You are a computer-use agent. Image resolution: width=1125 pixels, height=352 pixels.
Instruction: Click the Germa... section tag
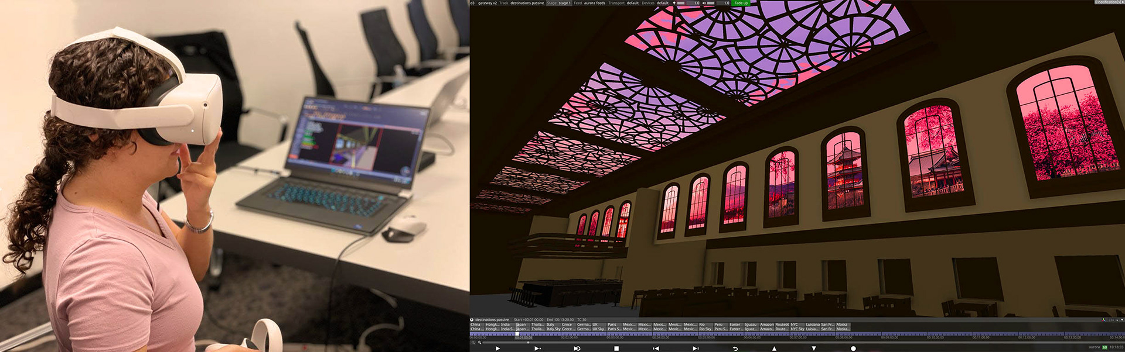click(x=584, y=325)
